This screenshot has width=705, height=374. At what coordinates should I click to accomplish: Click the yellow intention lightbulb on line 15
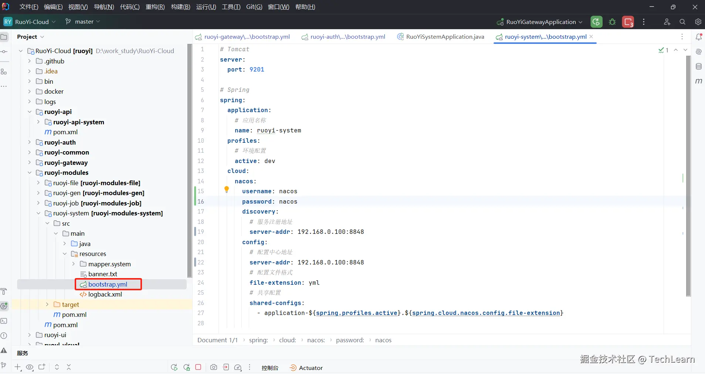227,190
